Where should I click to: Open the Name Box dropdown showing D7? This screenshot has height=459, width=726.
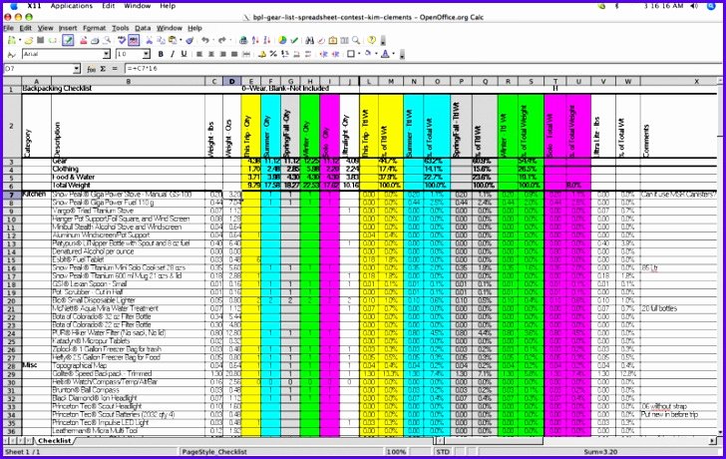tap(77, 69)
